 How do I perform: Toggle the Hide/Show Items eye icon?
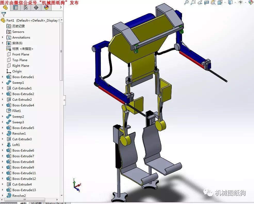tap(241, 2)
